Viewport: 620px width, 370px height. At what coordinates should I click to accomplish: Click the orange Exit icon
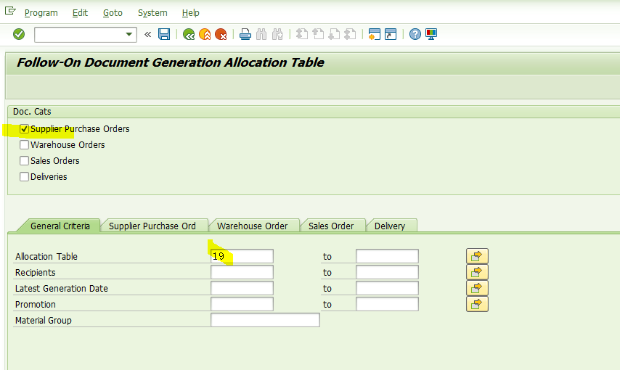point(205,34)
